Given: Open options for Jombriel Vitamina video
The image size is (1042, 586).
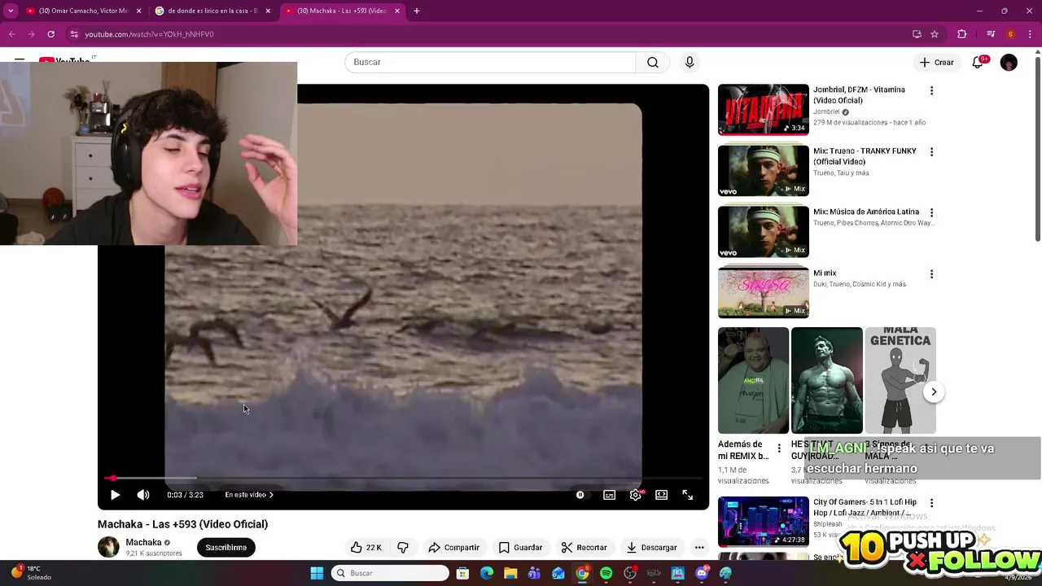Looking at the screenshot, I should point(931,90).
